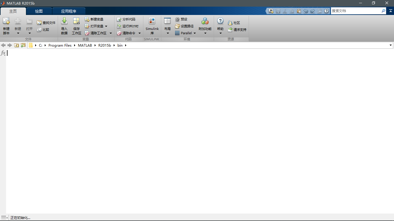
Task: Minimize the MATLAB R2015b window
Action: (x=361, y=3)
